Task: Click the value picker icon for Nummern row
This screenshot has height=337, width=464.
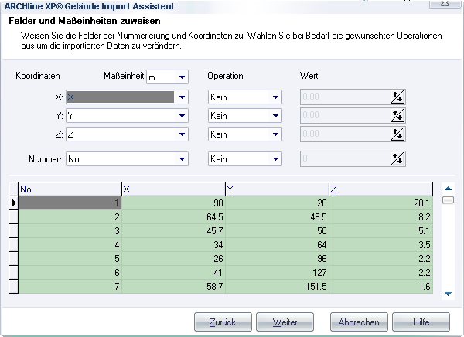Action: point(397,159)
